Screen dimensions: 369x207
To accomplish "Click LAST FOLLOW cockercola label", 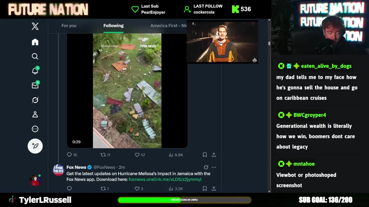I will 203,9.
